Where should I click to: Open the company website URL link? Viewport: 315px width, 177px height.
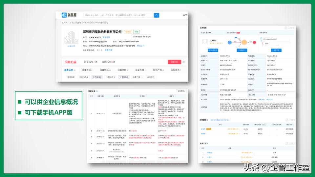(129, 42)
